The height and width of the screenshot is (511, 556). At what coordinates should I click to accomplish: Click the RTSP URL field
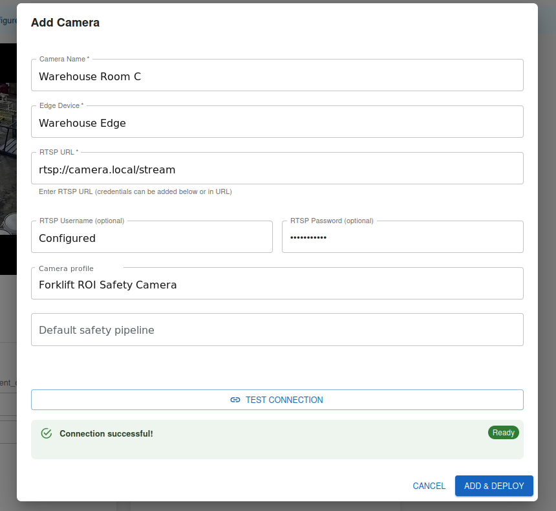[x=277, y=168]
